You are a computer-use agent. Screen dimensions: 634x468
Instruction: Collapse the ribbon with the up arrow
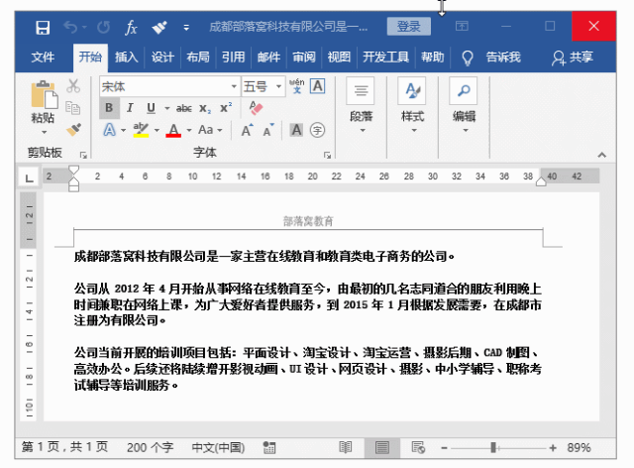[x=602, y=155]
